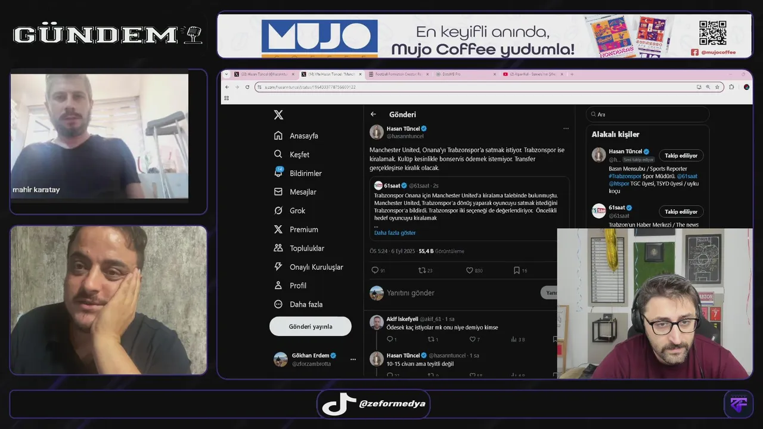Open Grok icon in sidebar
The width and height of the screenshot is (763, 429).
coord(278,210)
